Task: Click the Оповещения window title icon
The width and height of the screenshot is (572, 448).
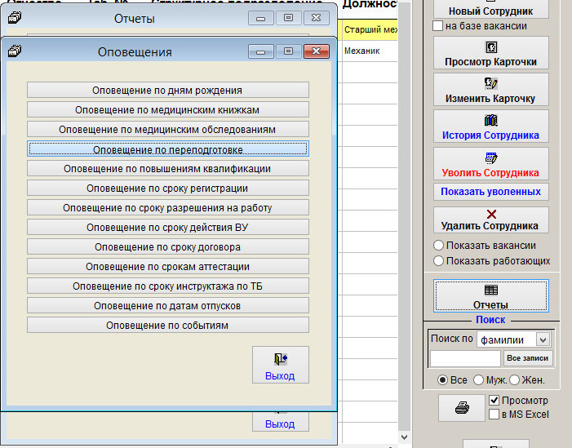Action: click(x=15, y=51)
